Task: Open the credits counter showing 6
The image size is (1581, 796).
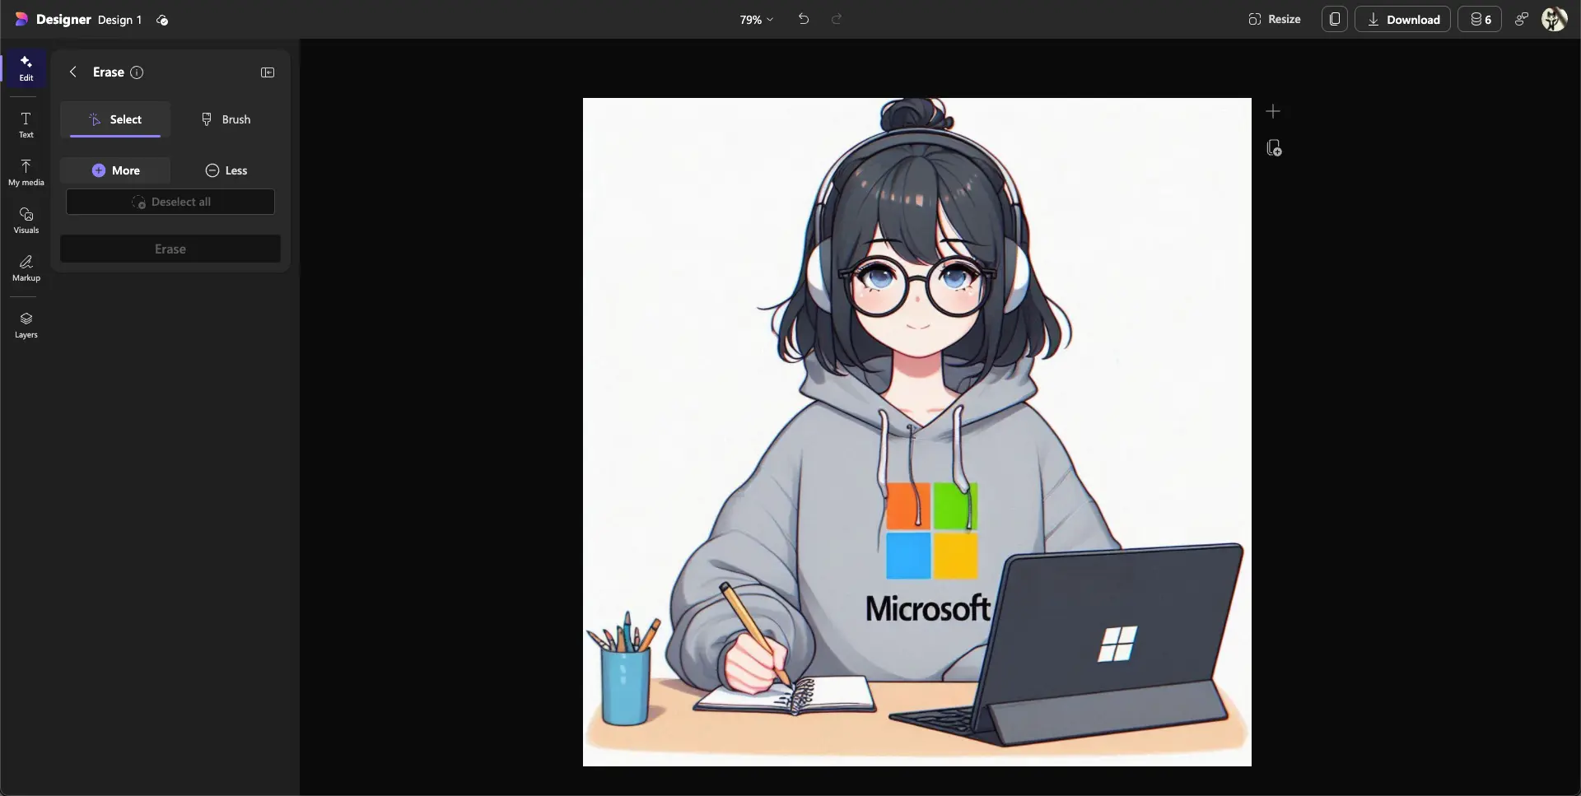Action: pyautogui.click(x=1480, y=19)
